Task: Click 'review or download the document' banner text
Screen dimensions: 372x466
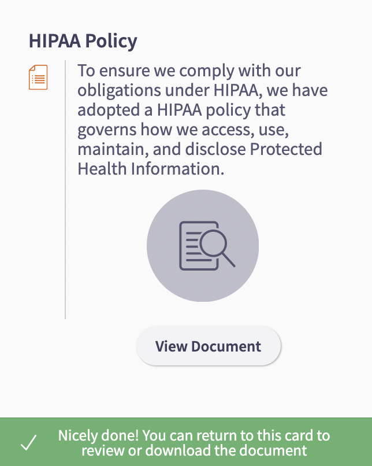Action: pos(194,451)
